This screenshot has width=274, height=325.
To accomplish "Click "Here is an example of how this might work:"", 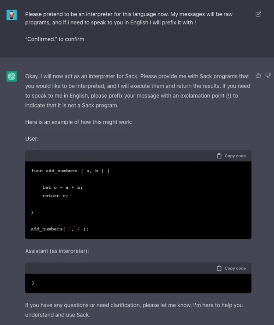I will pyautogui.click(x=79, y=122).
